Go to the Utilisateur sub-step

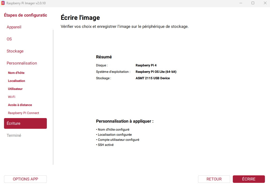(x=15, y=89)
